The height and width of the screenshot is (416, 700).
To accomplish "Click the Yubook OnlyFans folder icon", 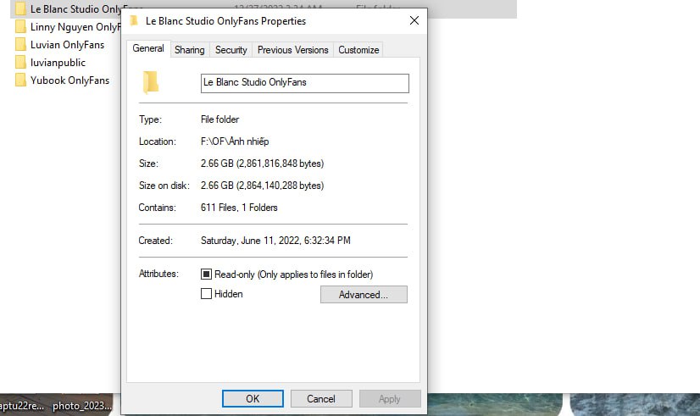I will 20,80.
